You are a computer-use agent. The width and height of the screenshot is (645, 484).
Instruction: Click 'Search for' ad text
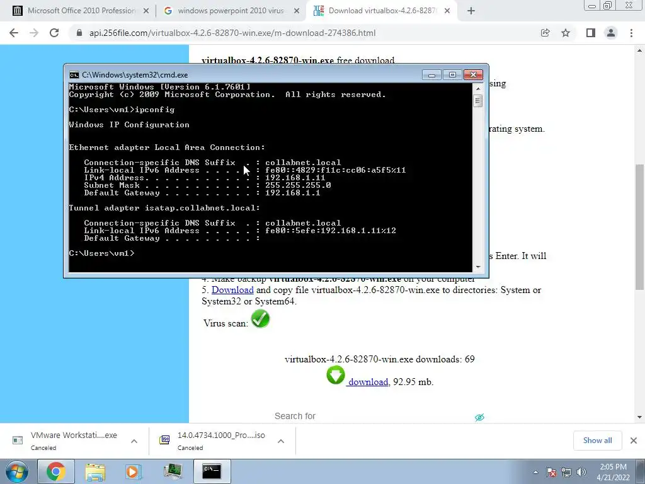click(x=295, y=416)
